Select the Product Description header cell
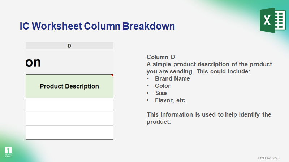 69,86
